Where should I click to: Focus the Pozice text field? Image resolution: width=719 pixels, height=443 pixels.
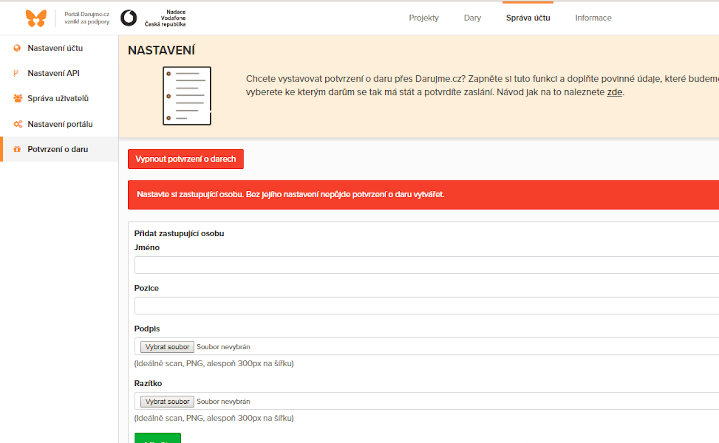click(x=426, y=305)
